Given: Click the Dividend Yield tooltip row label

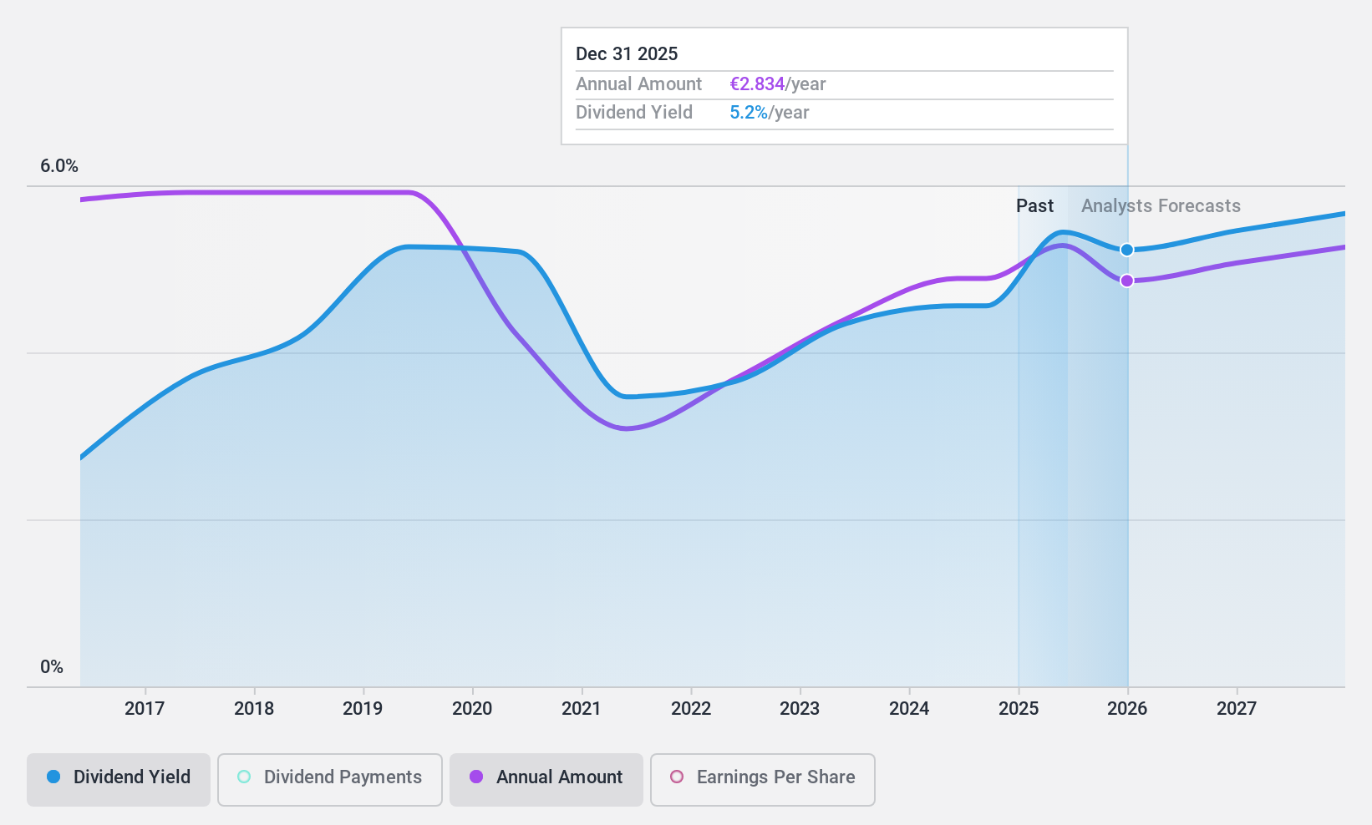Looking at the screenshot, I should [x=633, y=113].
